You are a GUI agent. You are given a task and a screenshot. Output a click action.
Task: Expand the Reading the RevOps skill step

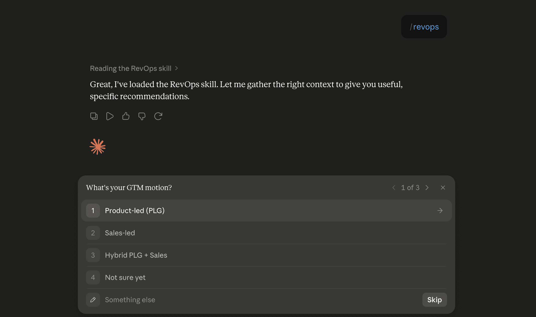(134, 68)
